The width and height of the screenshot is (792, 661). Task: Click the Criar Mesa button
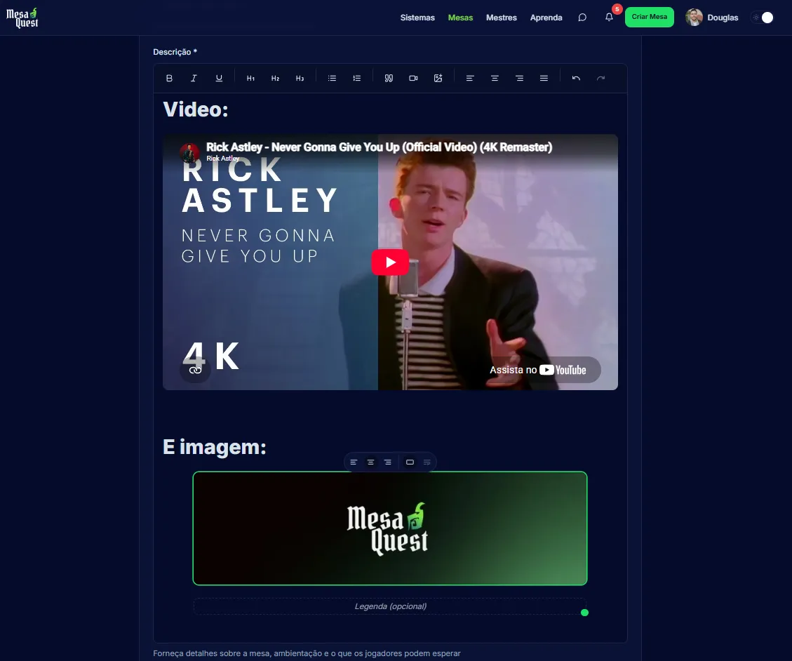click(649, 17)
